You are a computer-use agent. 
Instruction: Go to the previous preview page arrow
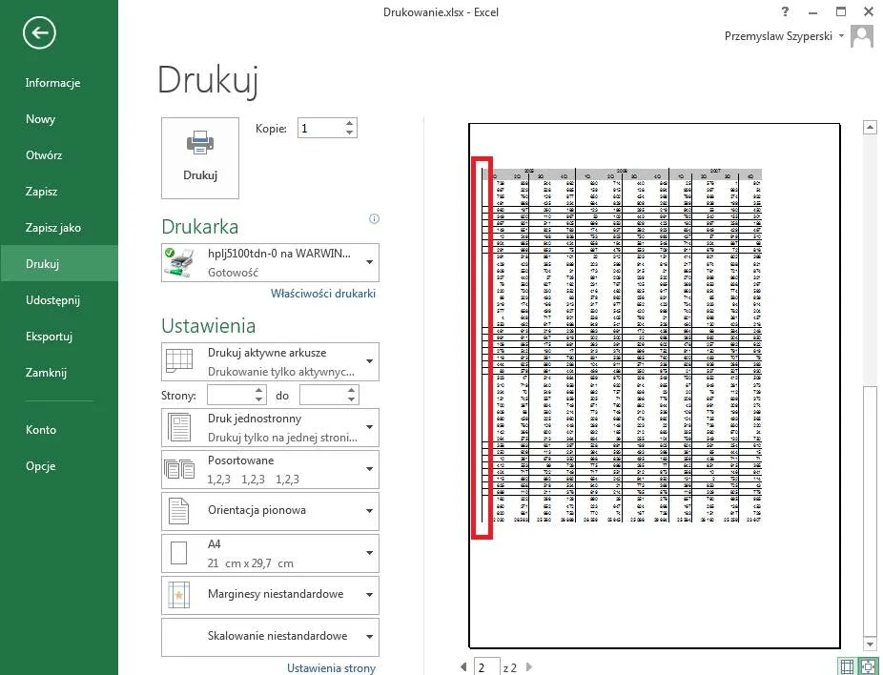pos(464,667)
